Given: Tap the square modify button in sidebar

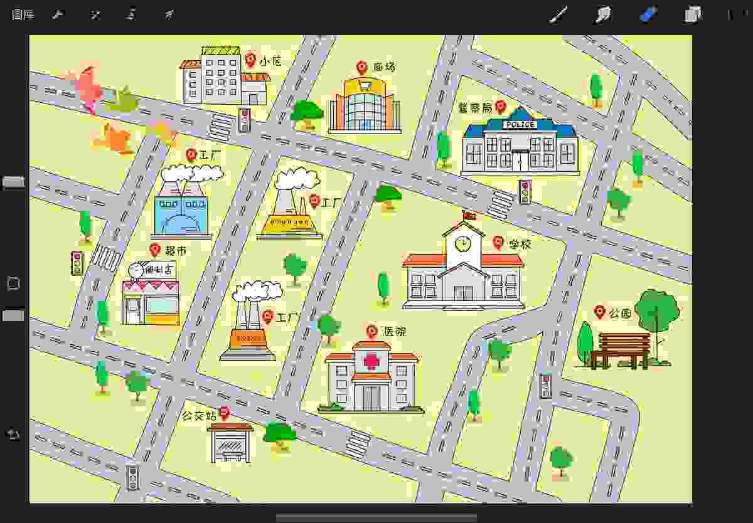Looking at the screenshot, I should pos(13,283).
